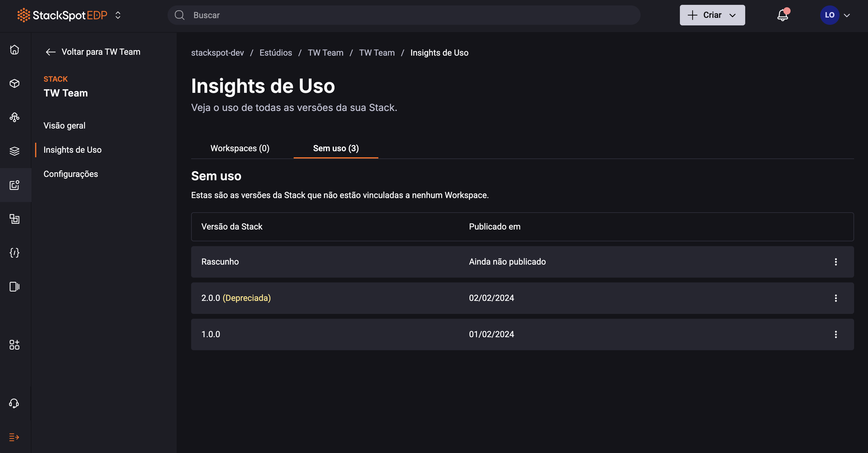This screenshot has height=453, width=868.
Task: Click the grid-plus apps sidebar icon
Action: coord(15,344)
